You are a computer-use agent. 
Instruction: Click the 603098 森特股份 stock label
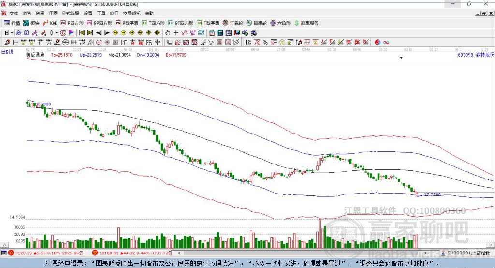(476, 55)
